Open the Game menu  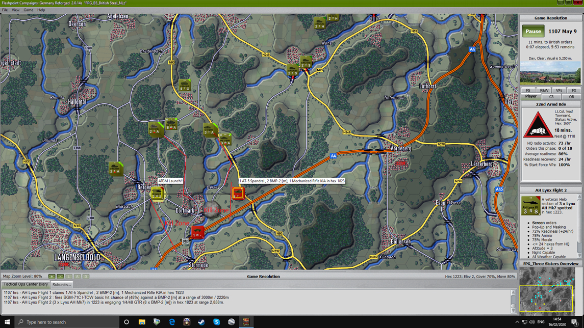pos(28,10)
